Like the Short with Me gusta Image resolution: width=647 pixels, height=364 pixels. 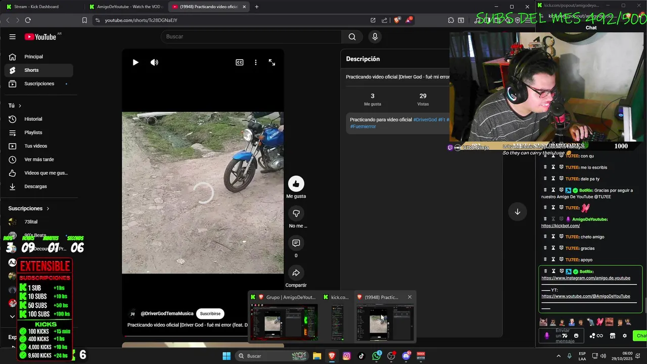tap(296, 184)
